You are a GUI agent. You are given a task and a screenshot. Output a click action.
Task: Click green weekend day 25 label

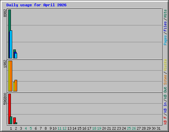point(129,128)
